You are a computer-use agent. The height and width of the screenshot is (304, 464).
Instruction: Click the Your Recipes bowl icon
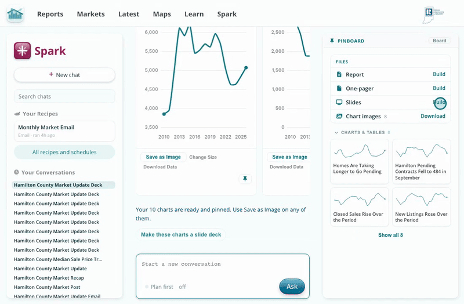[x=17, y=114]
